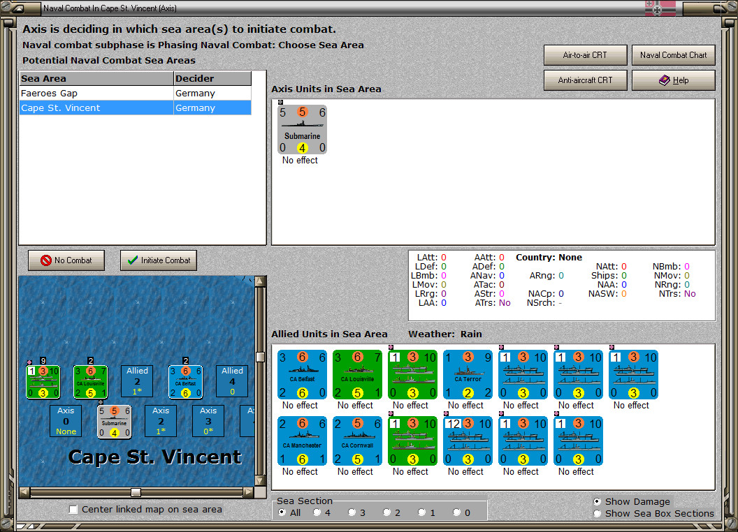Viewport: 738px width, 532px height.
Task: Click Initiate Combat button
Action: (159, 260)
